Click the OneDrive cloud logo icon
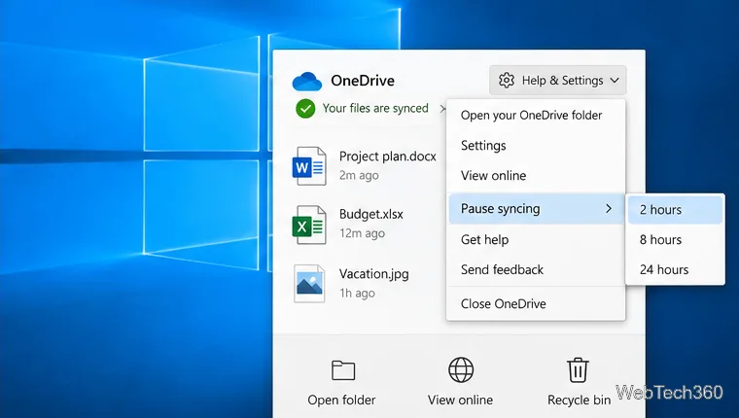Viewport: 739px width, 418px height. coord(307,82)
